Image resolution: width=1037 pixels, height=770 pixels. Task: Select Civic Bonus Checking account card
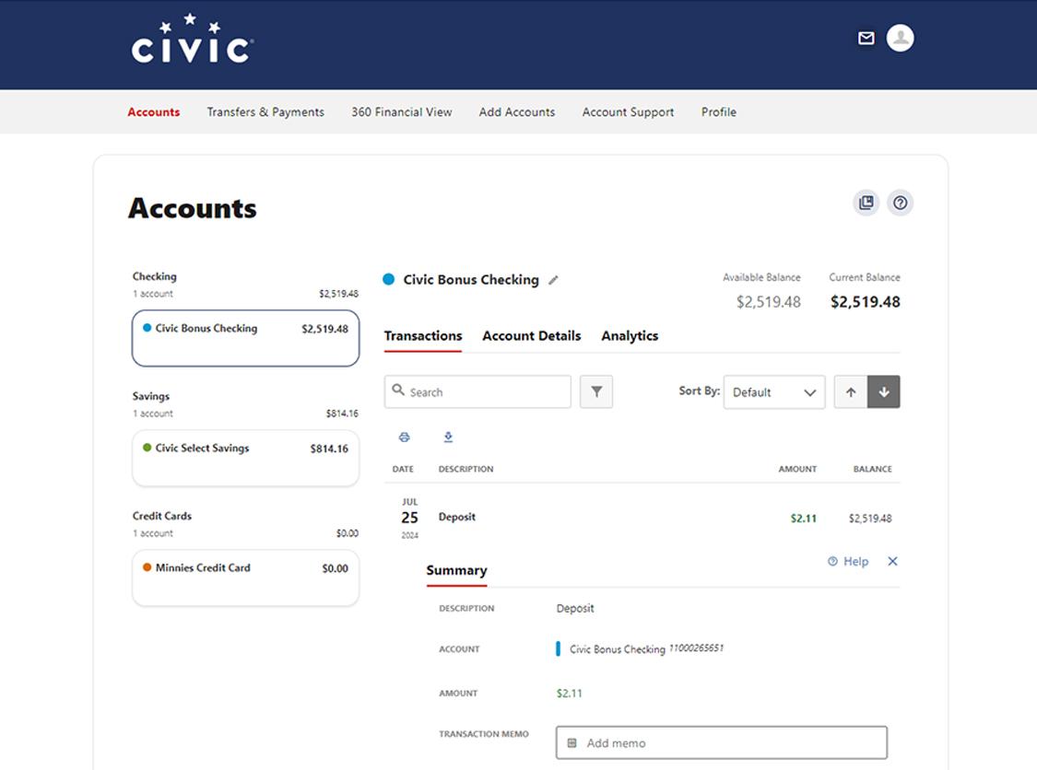click(245, 338)
